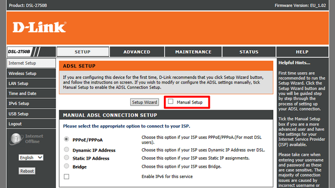The height and width of the screenshot is (188, 335).
Task: Open the HELP tab
Action: click(x=302, y=52)
